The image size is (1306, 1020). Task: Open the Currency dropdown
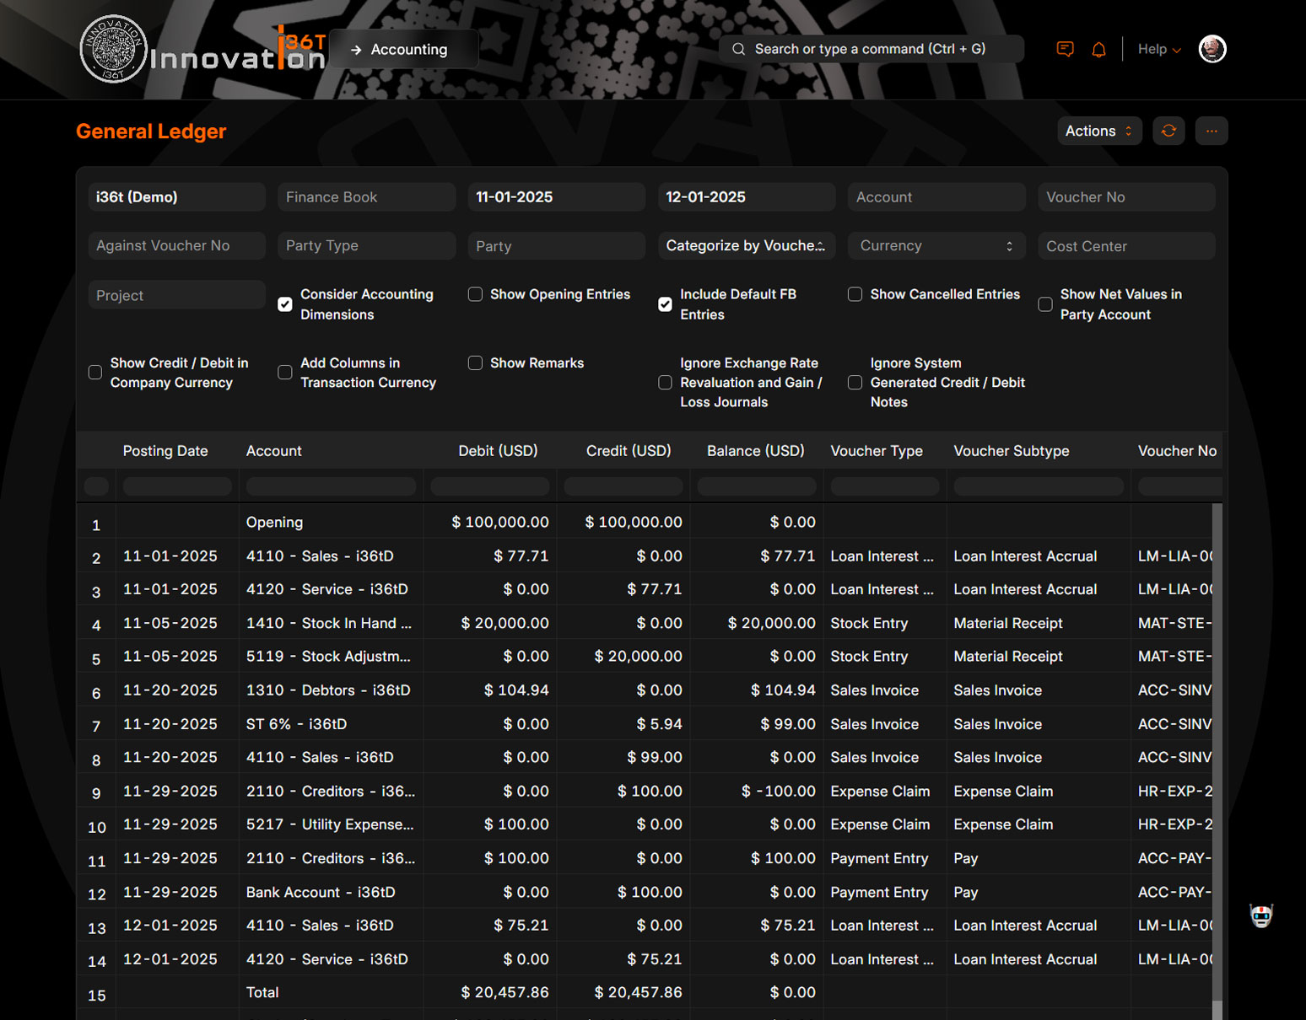(936, 246)
